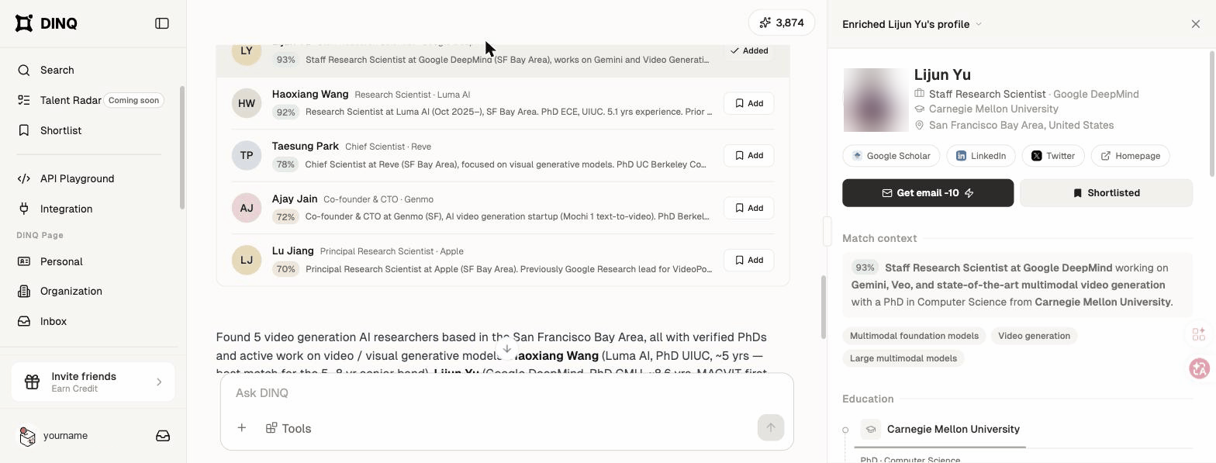Add Ajay Jain to shortlist
Screen dimensions: 1216x463
[748, 208]
